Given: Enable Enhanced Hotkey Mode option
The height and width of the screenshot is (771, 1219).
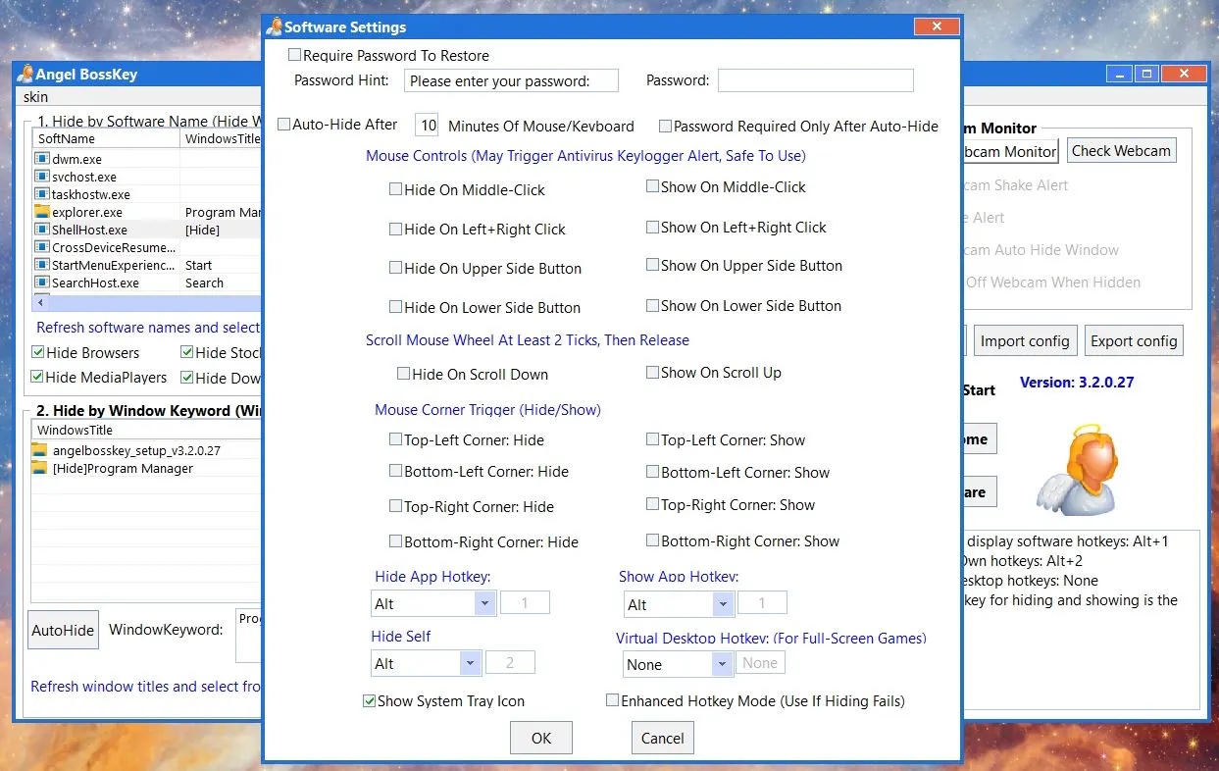Looking at the screenshot, I should (612, 700).
